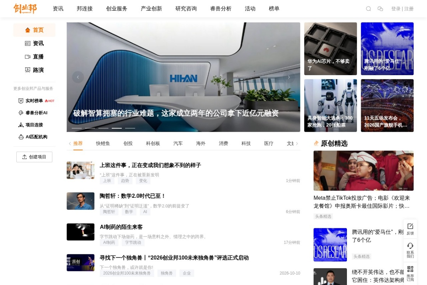Open the search magnifier icon
This screenshot has width=427, height=285.
[369, 9]
